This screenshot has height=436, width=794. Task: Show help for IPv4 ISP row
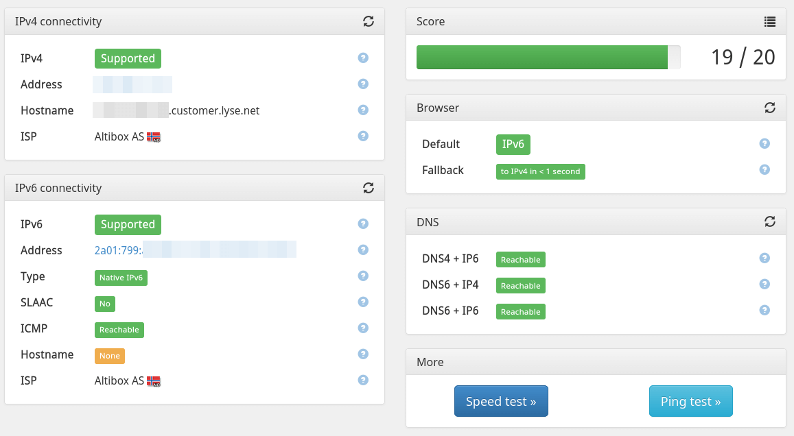pyautogui.click(x=364, y=136)
